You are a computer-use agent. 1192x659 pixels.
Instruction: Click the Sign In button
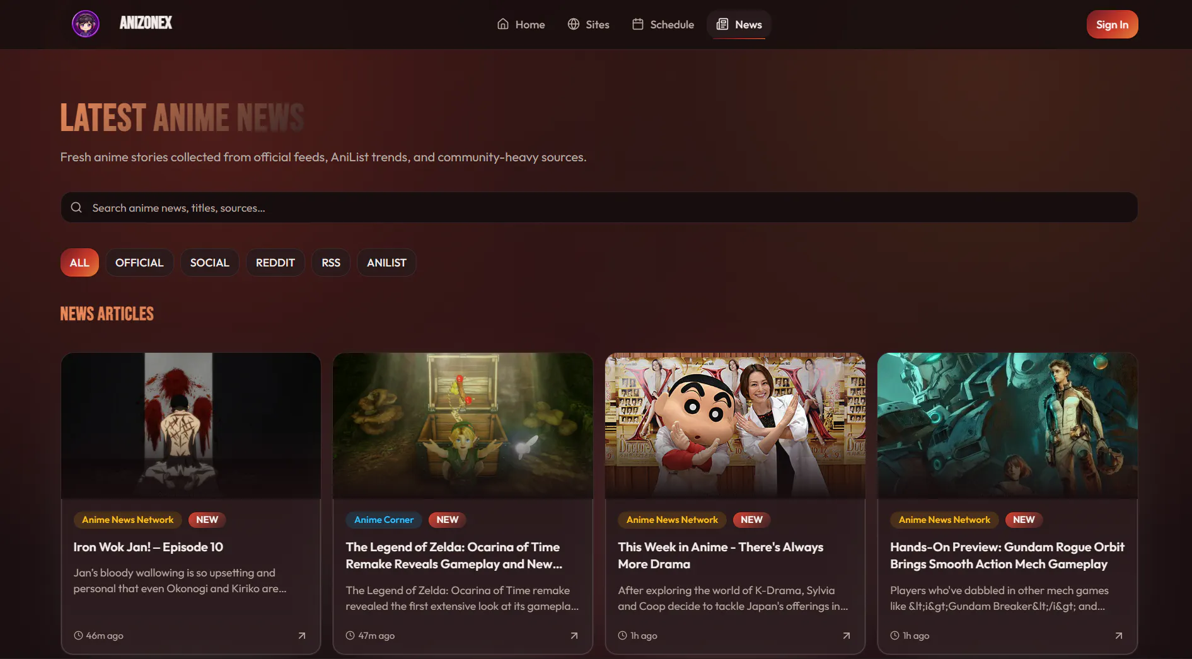click(x=1112, y=25)
